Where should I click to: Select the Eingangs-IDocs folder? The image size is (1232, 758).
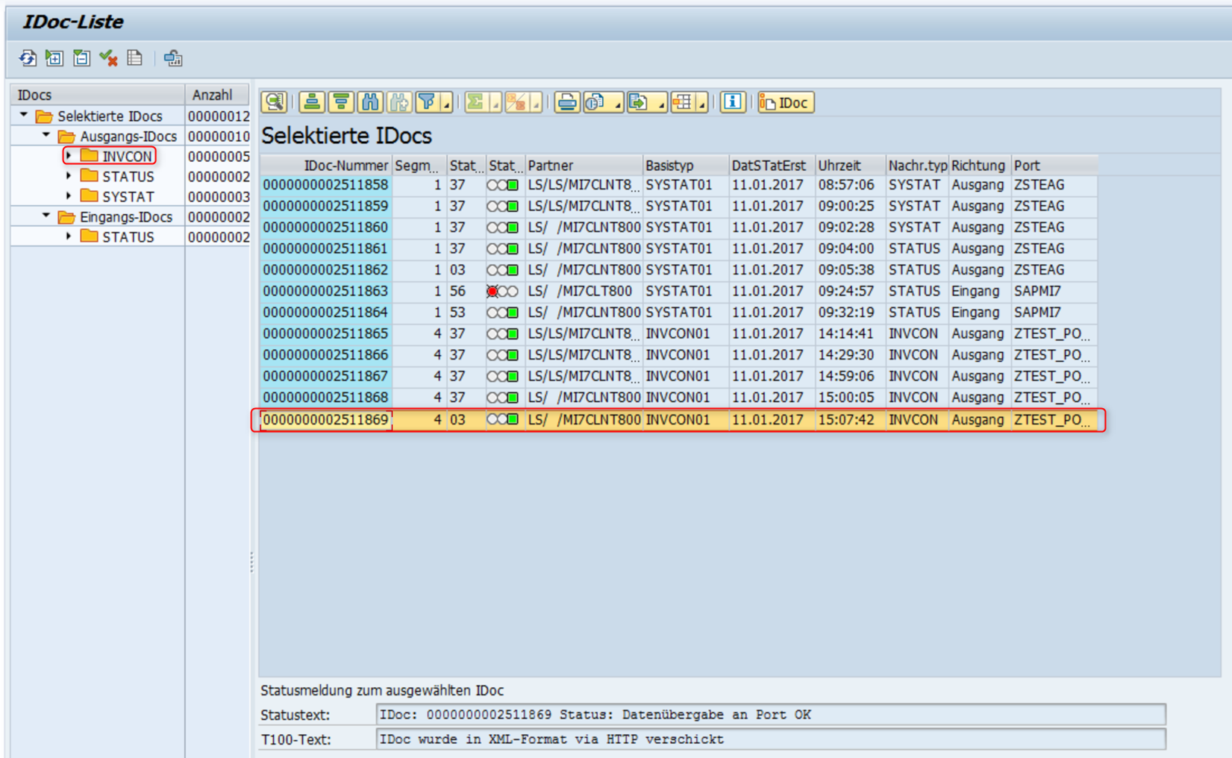pos(116,216)
